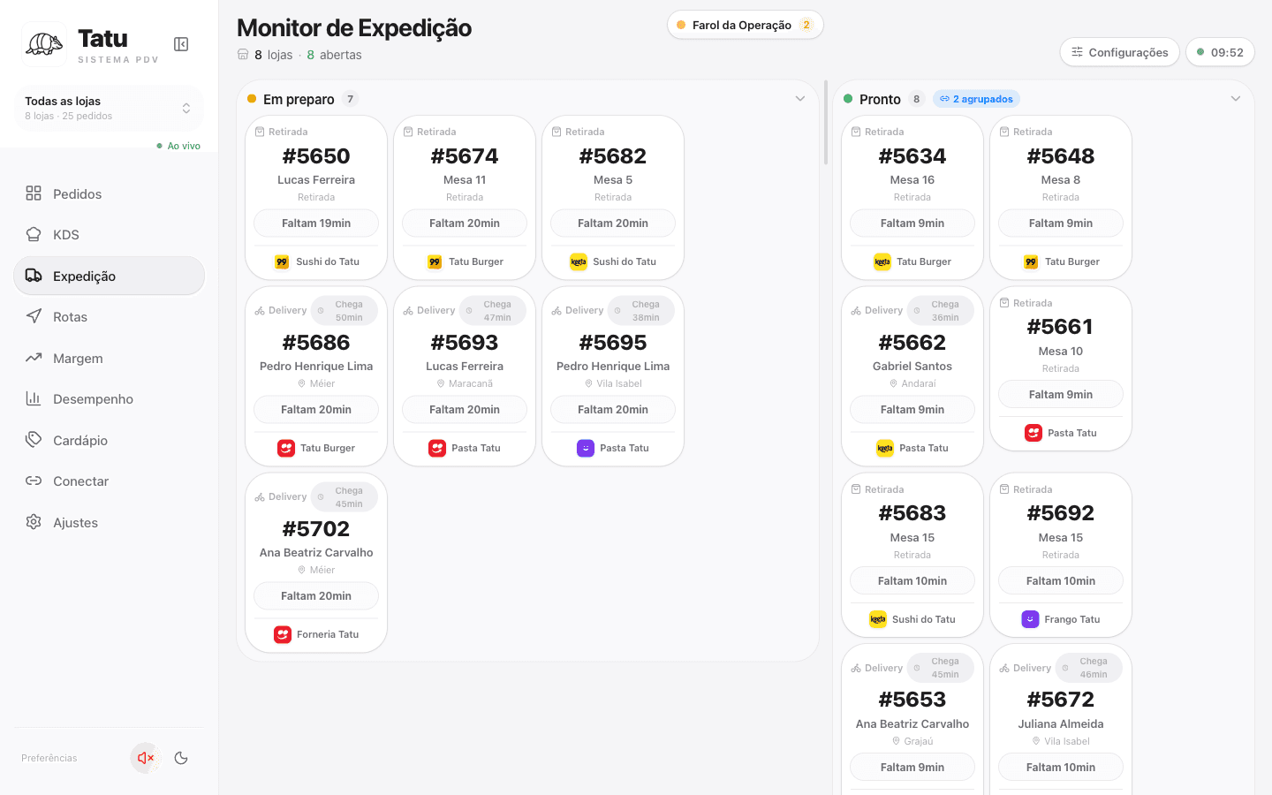Select Vila Isabel location on order #5695
1272x795 pixels.
613,383
